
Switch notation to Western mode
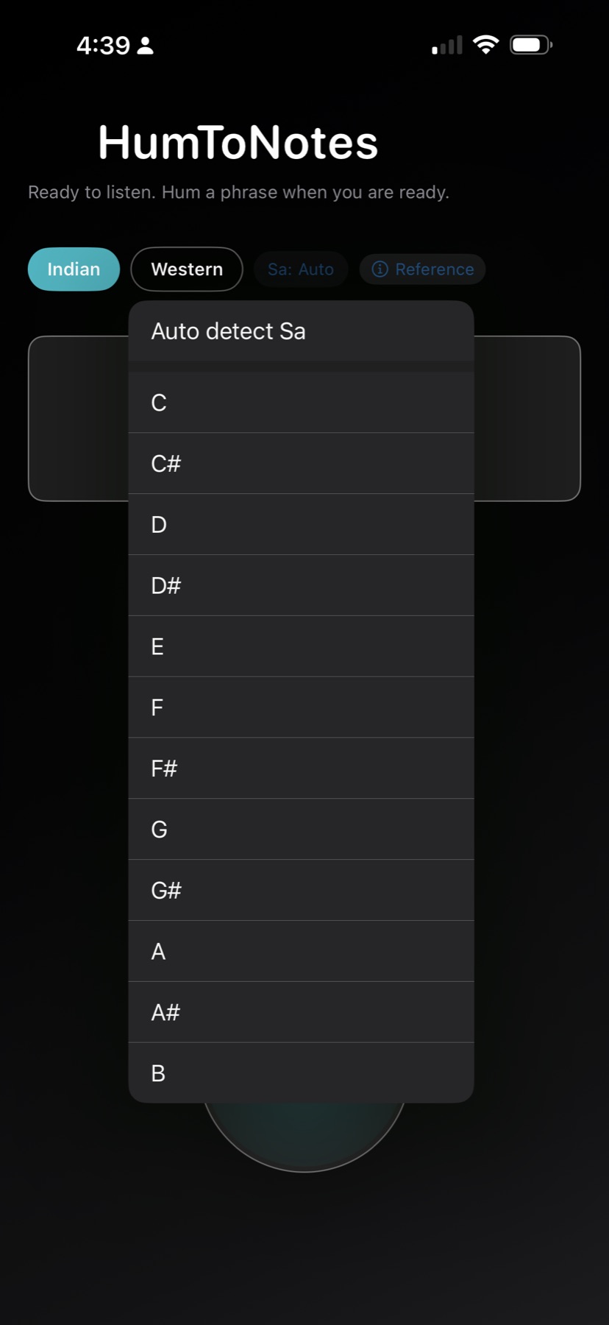pos(187,269)
